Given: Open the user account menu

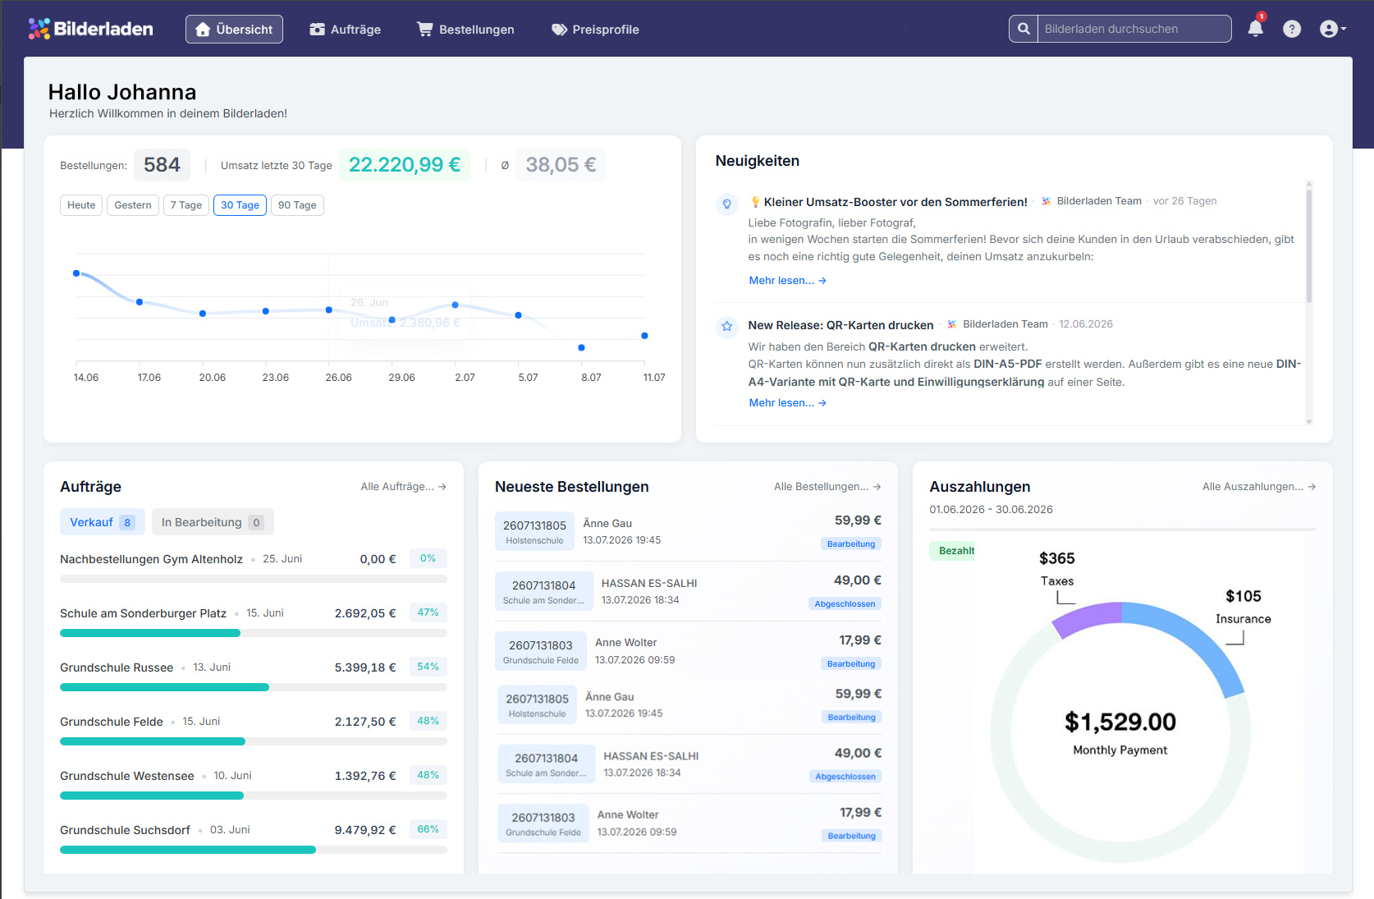Looking at the screenshot, I should coord(1332,29).
